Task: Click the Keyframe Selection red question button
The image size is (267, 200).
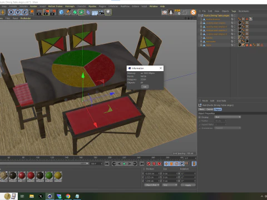Action: click(x=160, y=164)
